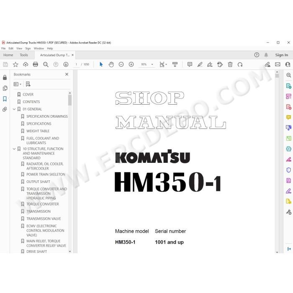Image resolution: width=293 pixels, height=293 pixels.
Task: Open the help question mark icon
Action: (x=257, y=55)
